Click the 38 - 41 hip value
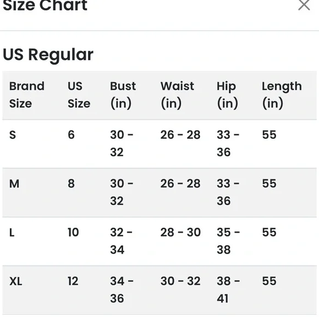Screen dimensions: 319x319 pyautogui.click(x=228, y=290)
